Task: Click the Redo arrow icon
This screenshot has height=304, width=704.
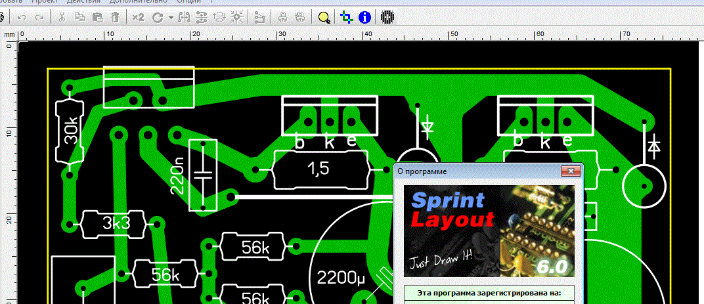Action: coord(39,18)
